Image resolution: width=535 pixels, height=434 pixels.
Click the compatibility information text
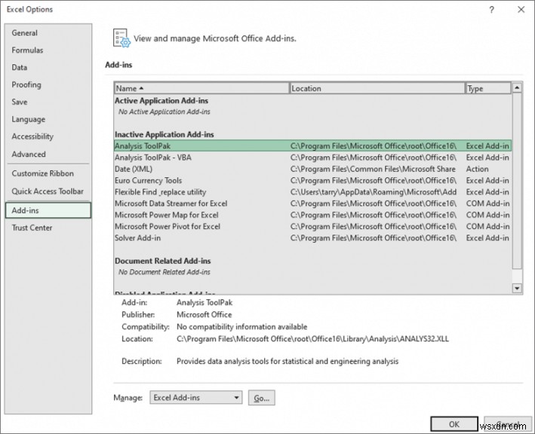241,327
